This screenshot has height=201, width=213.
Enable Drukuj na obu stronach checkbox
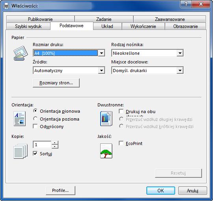[x=121, y=111]
